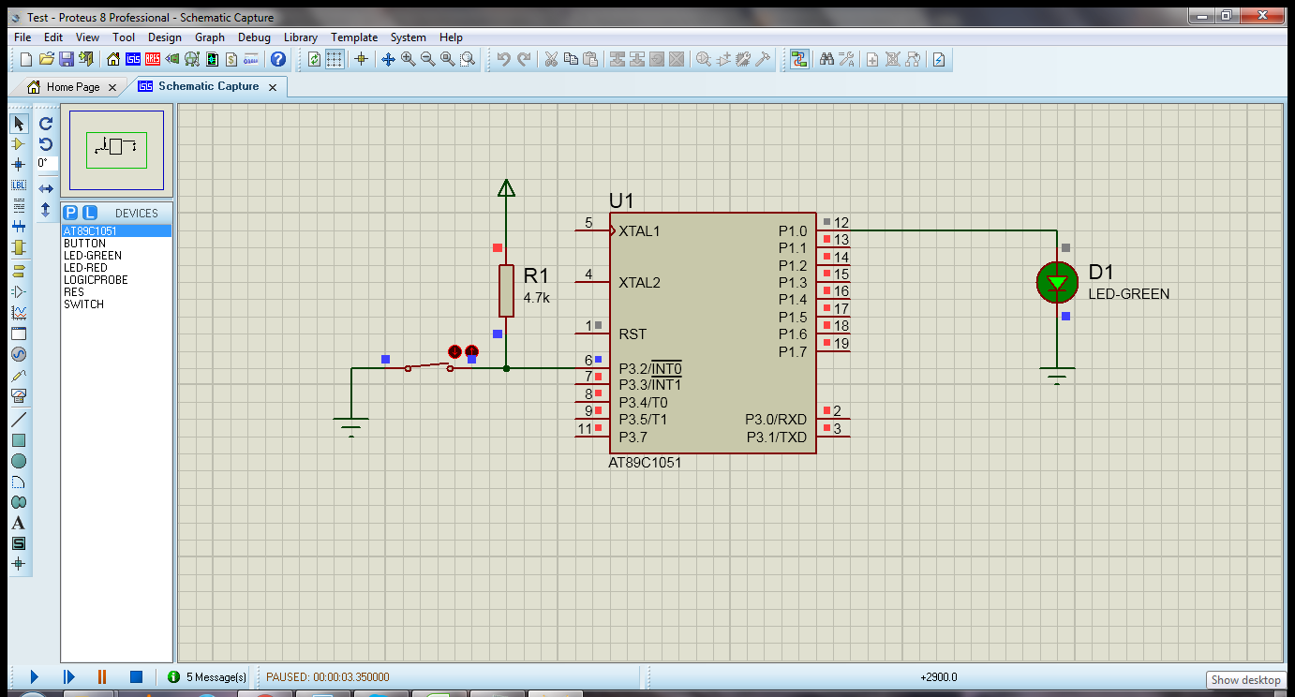Image resolution: width=1295 pixels, height=697 pixels.
Task: Undo the last action
Action: click(x=504, y=59)
